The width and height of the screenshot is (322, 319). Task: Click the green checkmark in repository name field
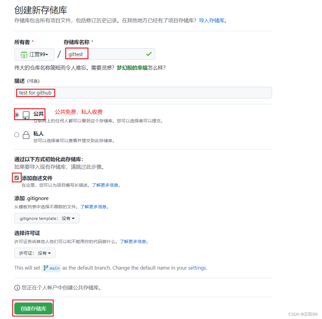coord(149,54)
